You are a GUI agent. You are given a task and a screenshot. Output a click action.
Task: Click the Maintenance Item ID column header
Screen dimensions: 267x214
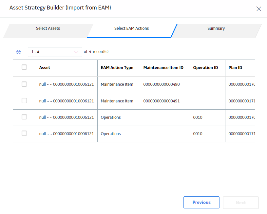[165, 68]
